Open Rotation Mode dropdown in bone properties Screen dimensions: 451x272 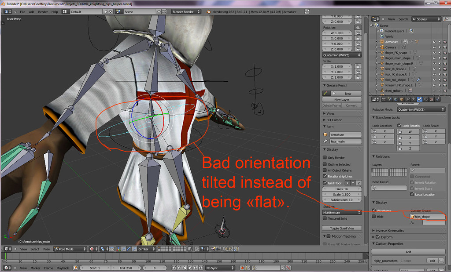(421, 109)
